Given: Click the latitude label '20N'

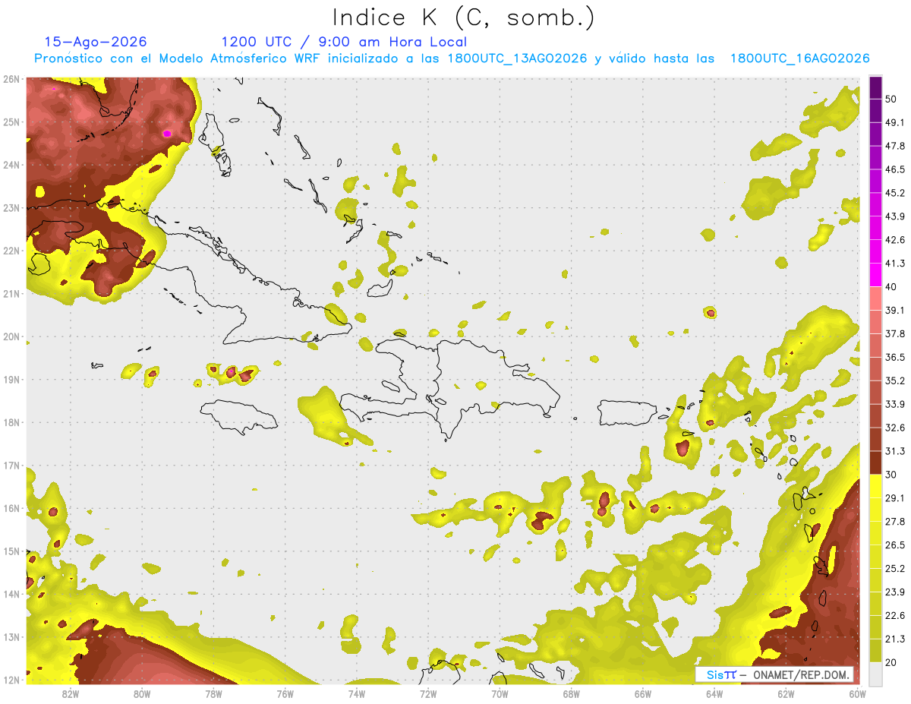Looking at the screenshot, I should coord(11,336).
